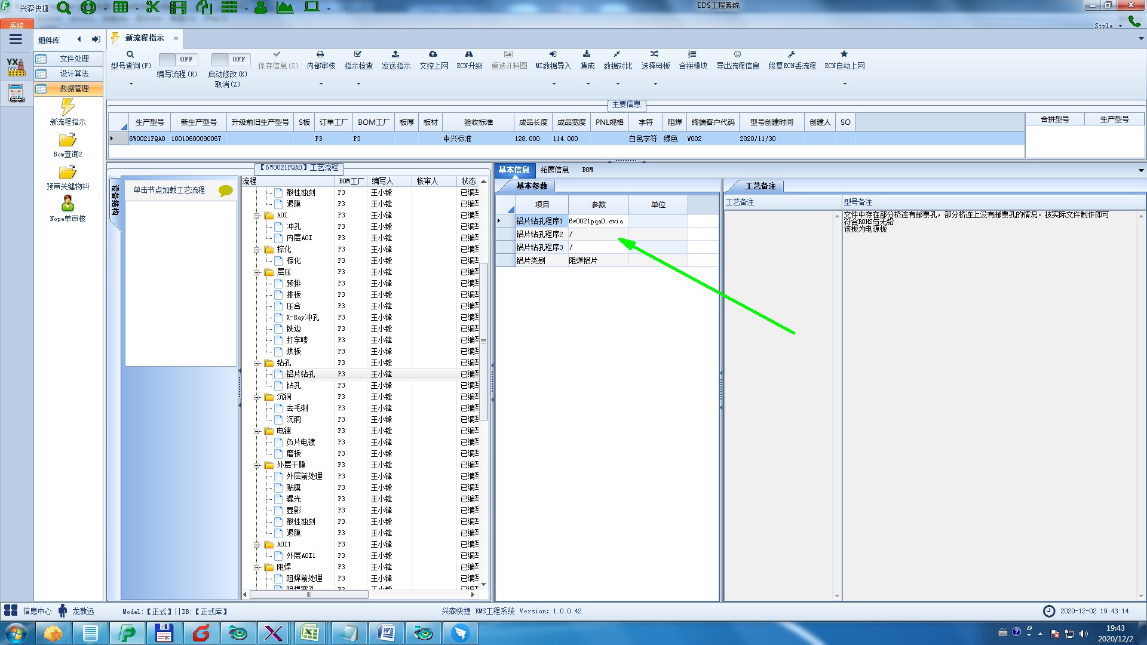Click the ECN升级 icon
The width and height of the screenshot is (1147, 645).
tap(469, 54)
